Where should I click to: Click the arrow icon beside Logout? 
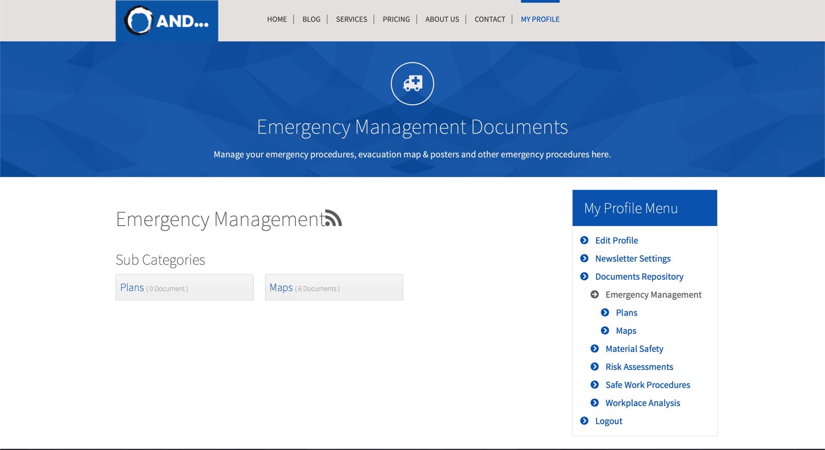point(584,421)
